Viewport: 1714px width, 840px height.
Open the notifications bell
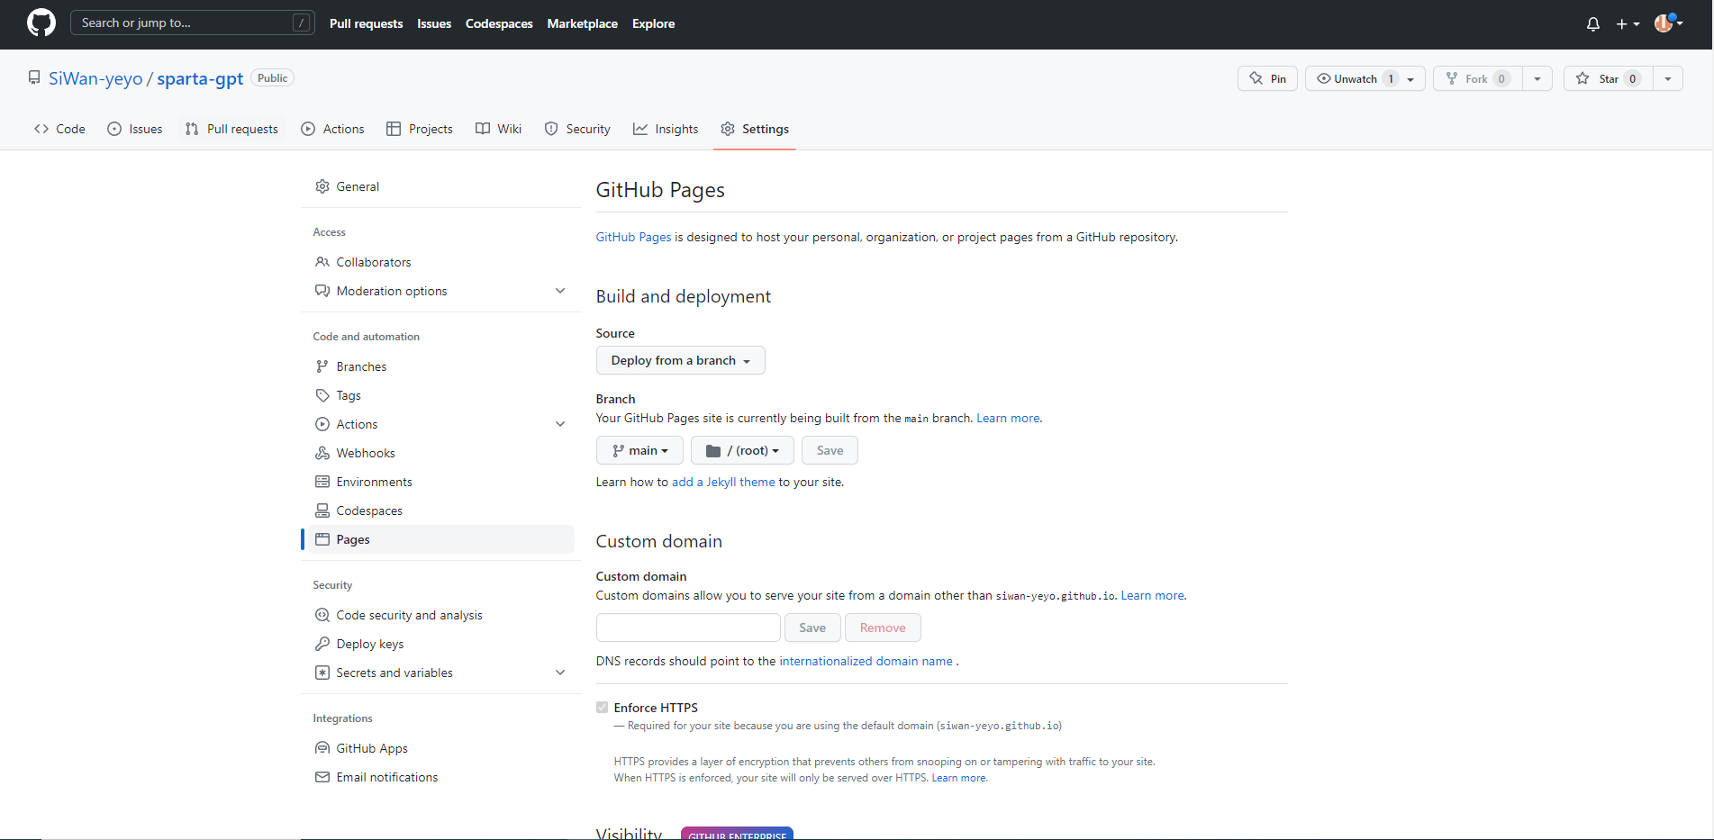click(x=1592, y=24)
